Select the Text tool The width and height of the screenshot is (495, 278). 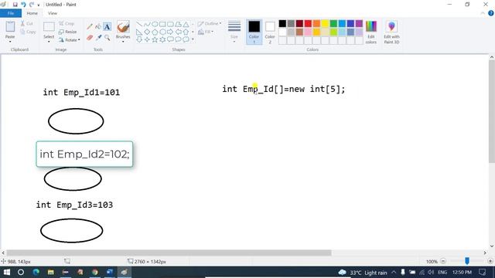coord(108,27)
